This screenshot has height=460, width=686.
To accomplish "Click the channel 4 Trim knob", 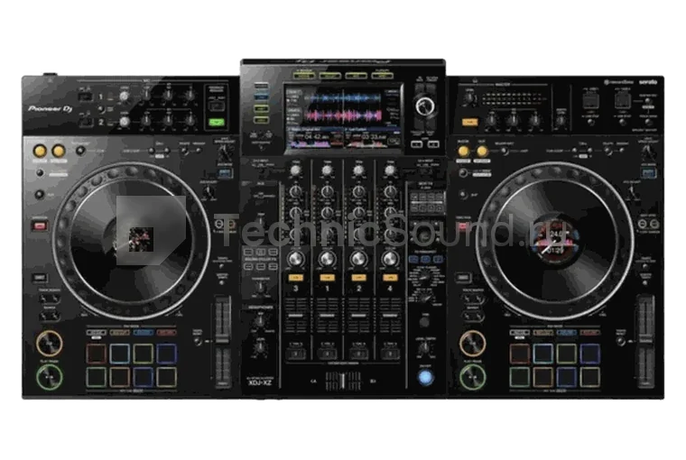I will click(x=390, y=170).
